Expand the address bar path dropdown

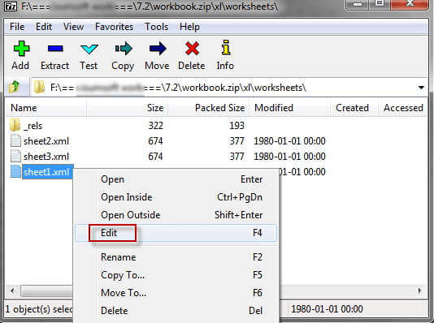[x=421, y=88]
